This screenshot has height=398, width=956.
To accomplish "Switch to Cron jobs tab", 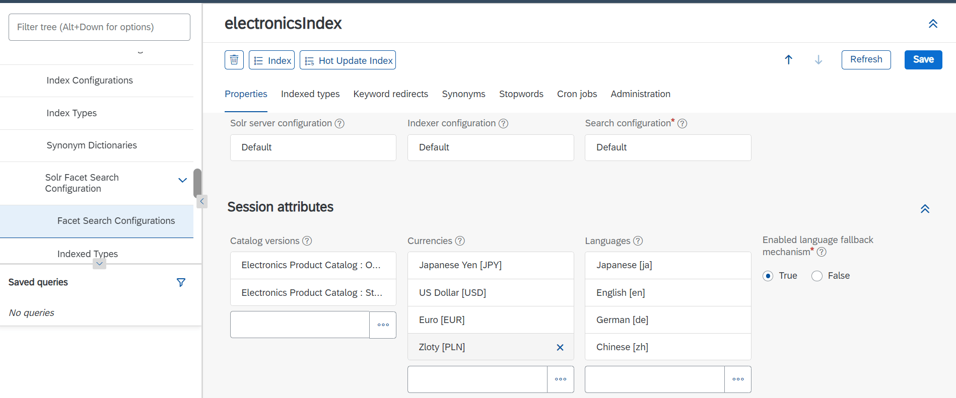I will (577, 94).
